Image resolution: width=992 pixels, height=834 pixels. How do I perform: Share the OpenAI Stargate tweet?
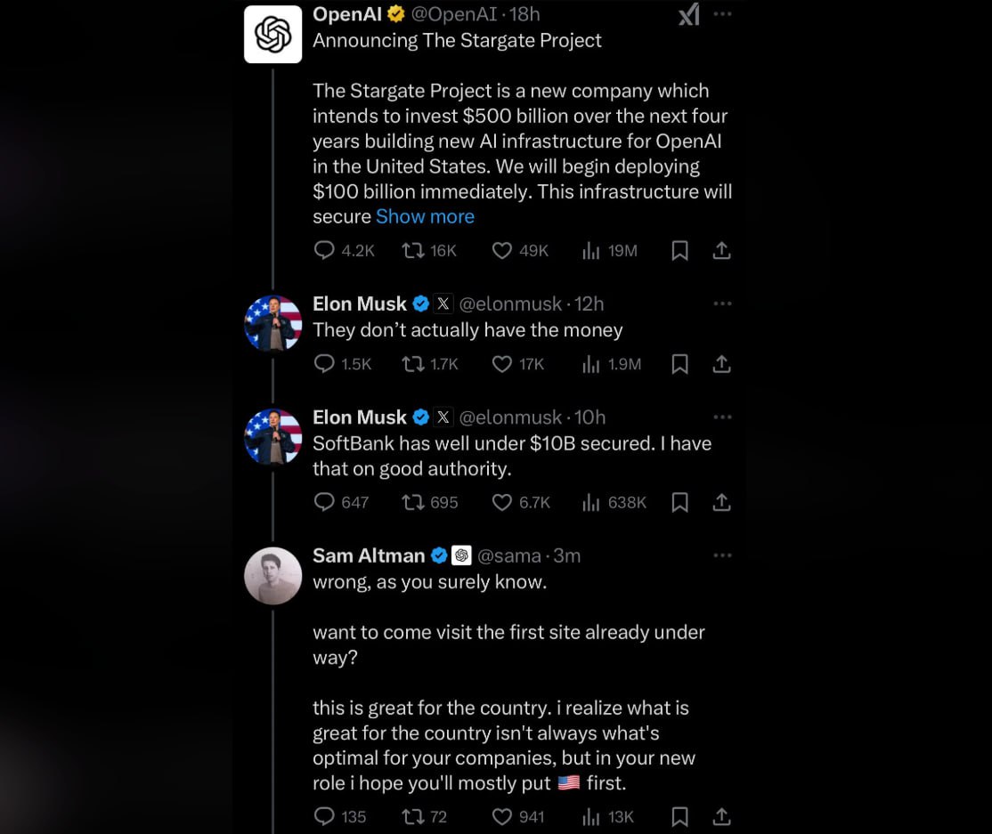click(722, 251)
